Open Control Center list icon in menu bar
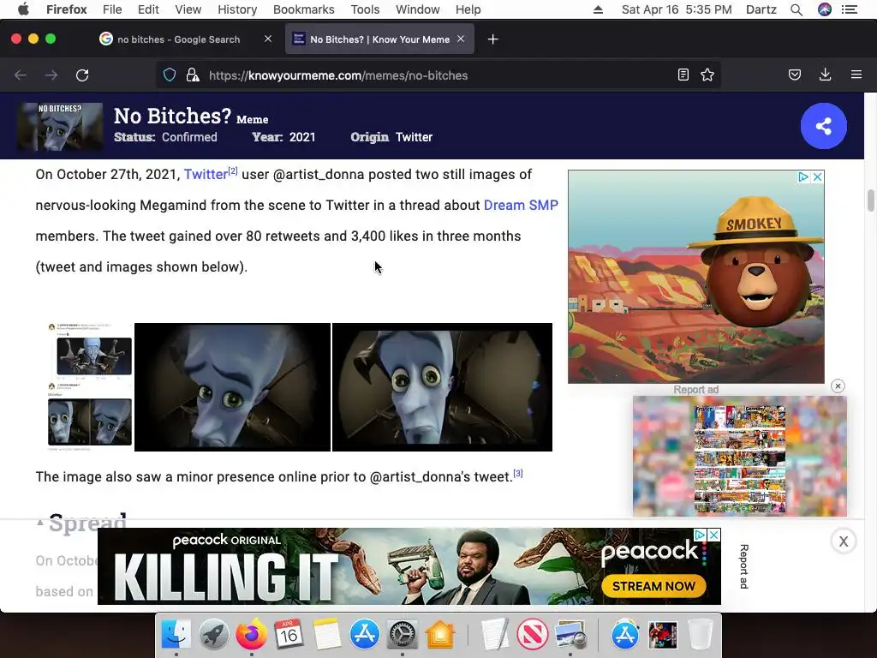The height and width of the screenshot is (658, 877). tap(850, 9)
